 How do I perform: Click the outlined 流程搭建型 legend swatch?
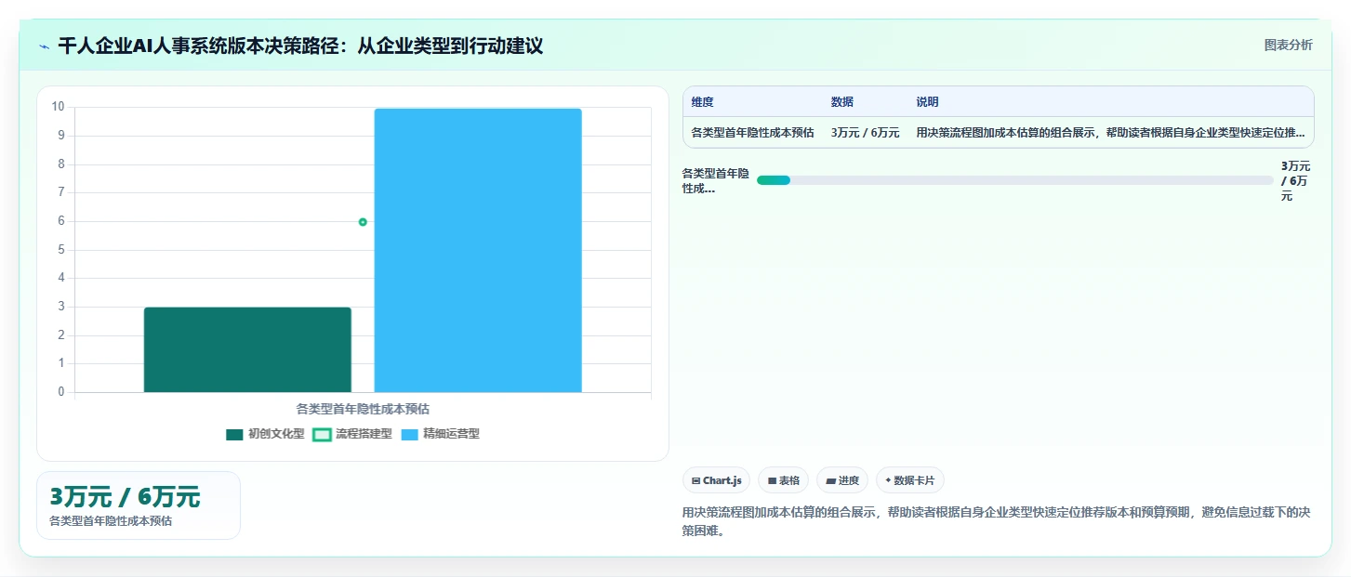click(322, 434)
